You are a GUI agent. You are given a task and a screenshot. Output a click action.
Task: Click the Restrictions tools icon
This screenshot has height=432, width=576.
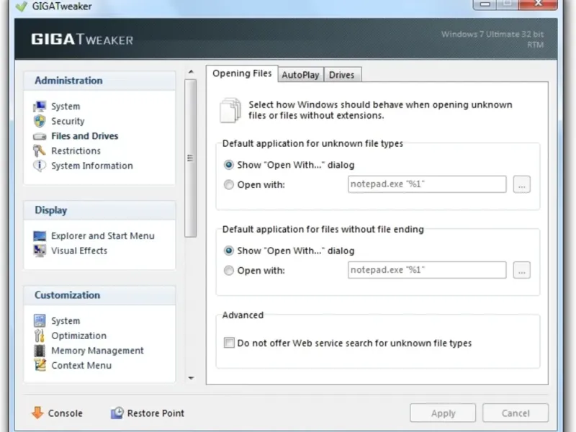(x=40, y=150)
